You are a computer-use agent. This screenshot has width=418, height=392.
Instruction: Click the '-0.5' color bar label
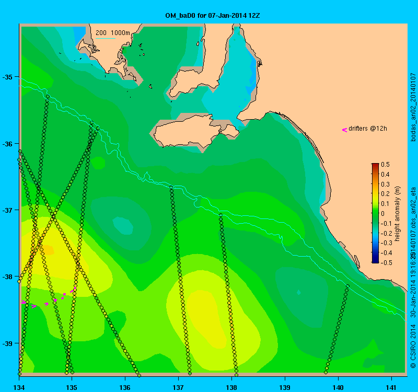click(386, 263)
